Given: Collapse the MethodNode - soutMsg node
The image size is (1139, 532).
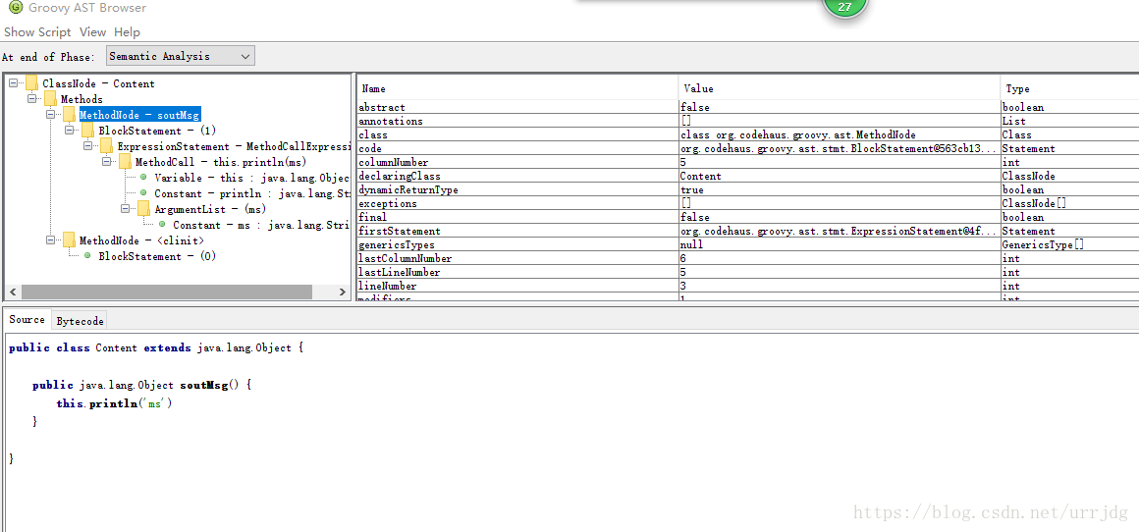Looking at the screenshot, I should (50, 115).
